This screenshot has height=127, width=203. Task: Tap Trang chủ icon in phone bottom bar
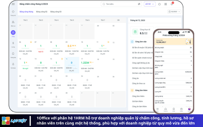tap(165, 109)
